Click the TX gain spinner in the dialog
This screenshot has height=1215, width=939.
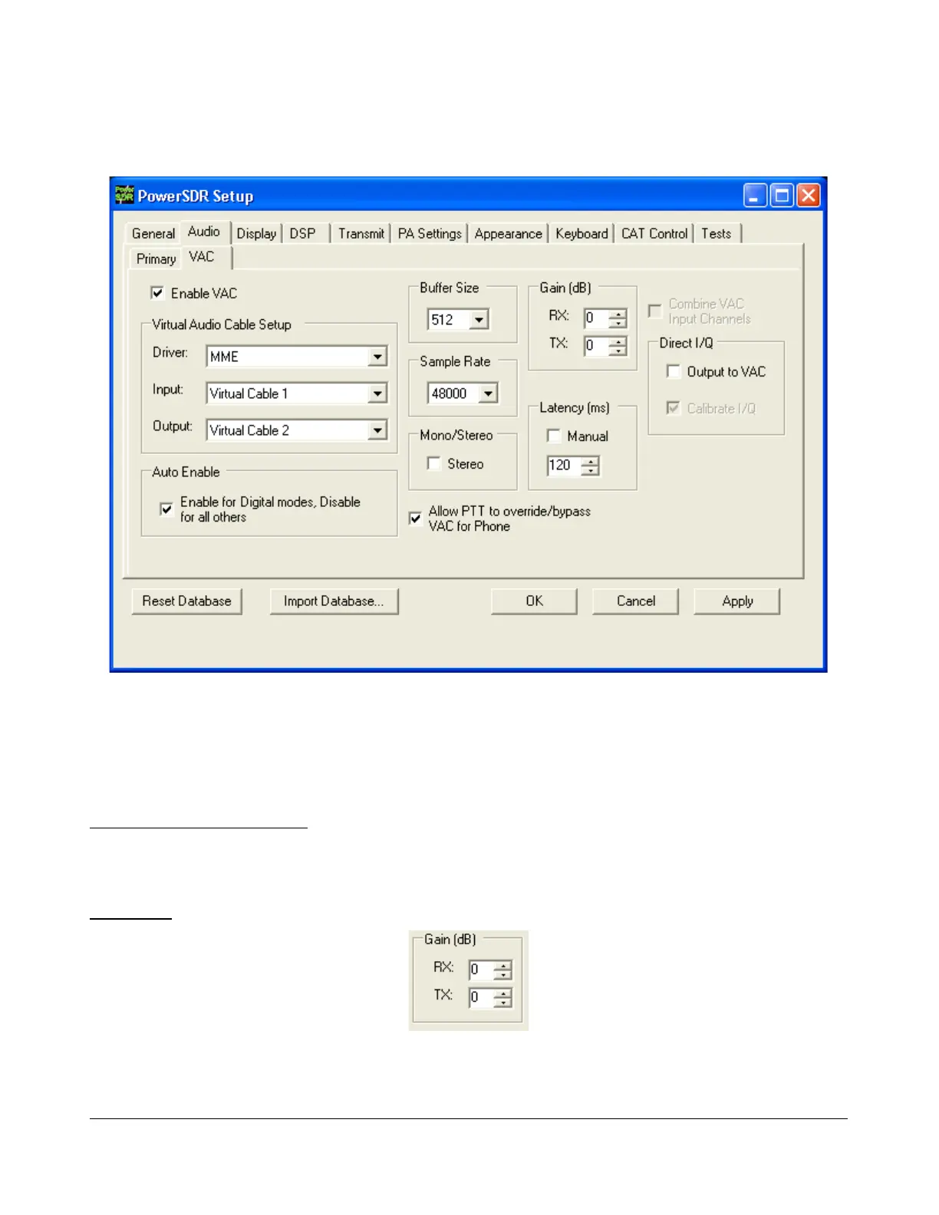point(618,346)
